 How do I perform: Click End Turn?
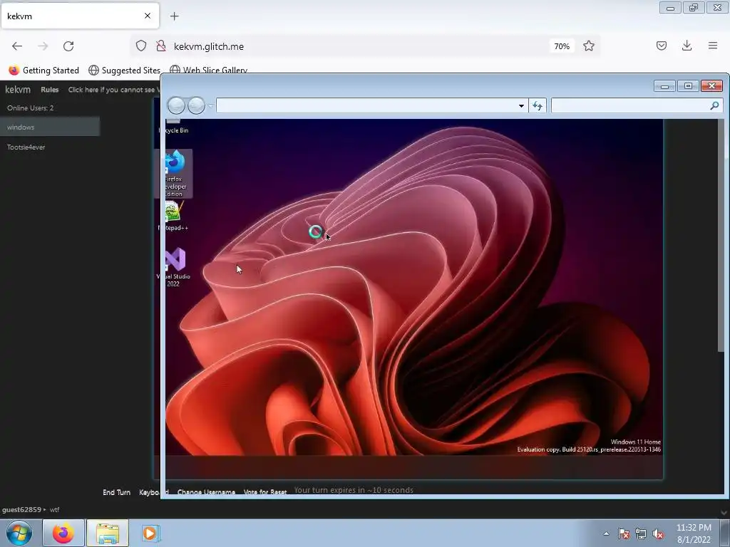pos(116,492)
